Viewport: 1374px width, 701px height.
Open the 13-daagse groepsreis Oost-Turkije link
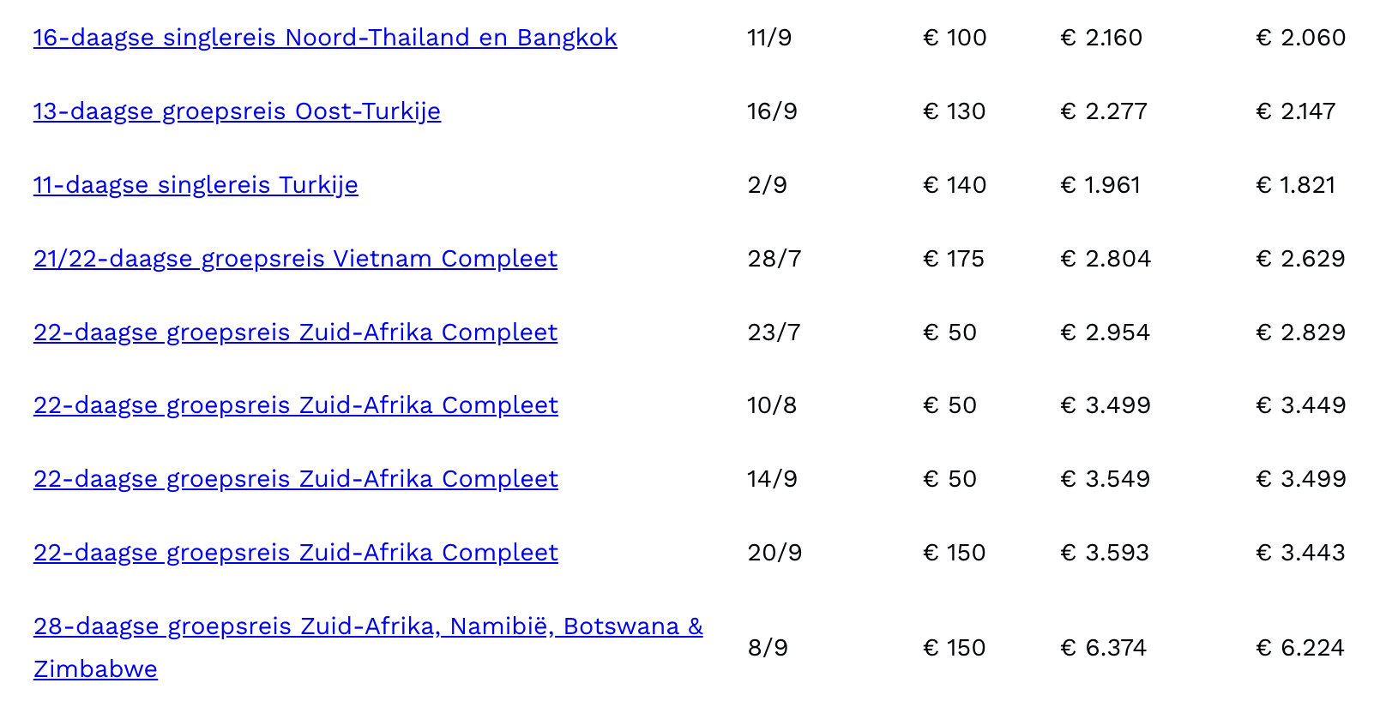click(237, 111)
